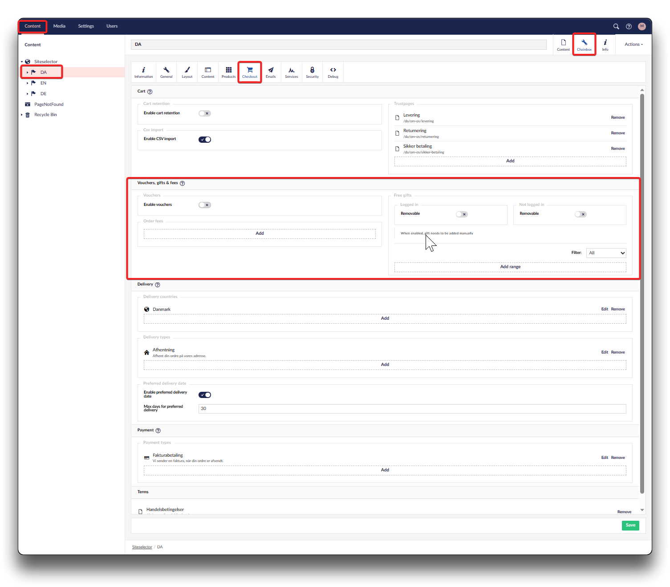Disable the CSV import toggle
Screen dimensions: 670x587
pyautogui.click(x=205, y=140)
